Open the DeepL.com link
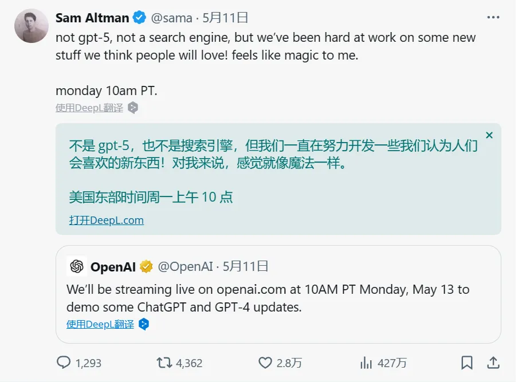 click(107, 220)
